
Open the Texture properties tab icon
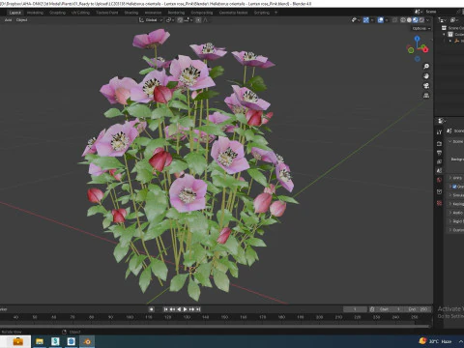[439, 203]
